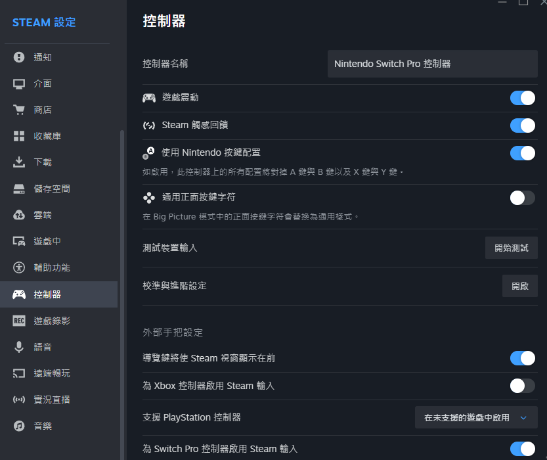Toggle Steam 觸感回饋 off
547x460 pixels.
point(522,125)
